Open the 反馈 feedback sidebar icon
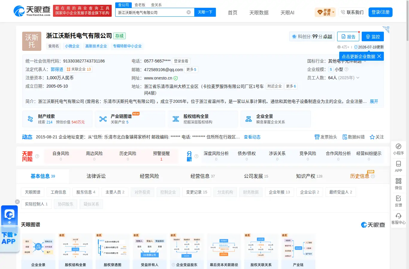 point(399,201)
